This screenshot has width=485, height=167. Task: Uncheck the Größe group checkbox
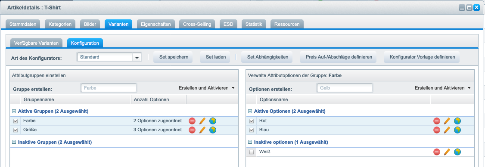pos(16,130)
